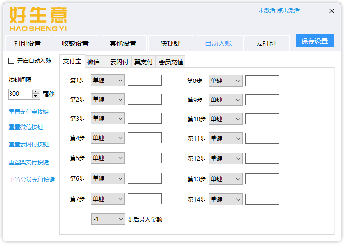Click the 重置支付宝按键 link
The width and height of the screenshot is (344, 244).
pyautogui.click(x=29, y=112)
